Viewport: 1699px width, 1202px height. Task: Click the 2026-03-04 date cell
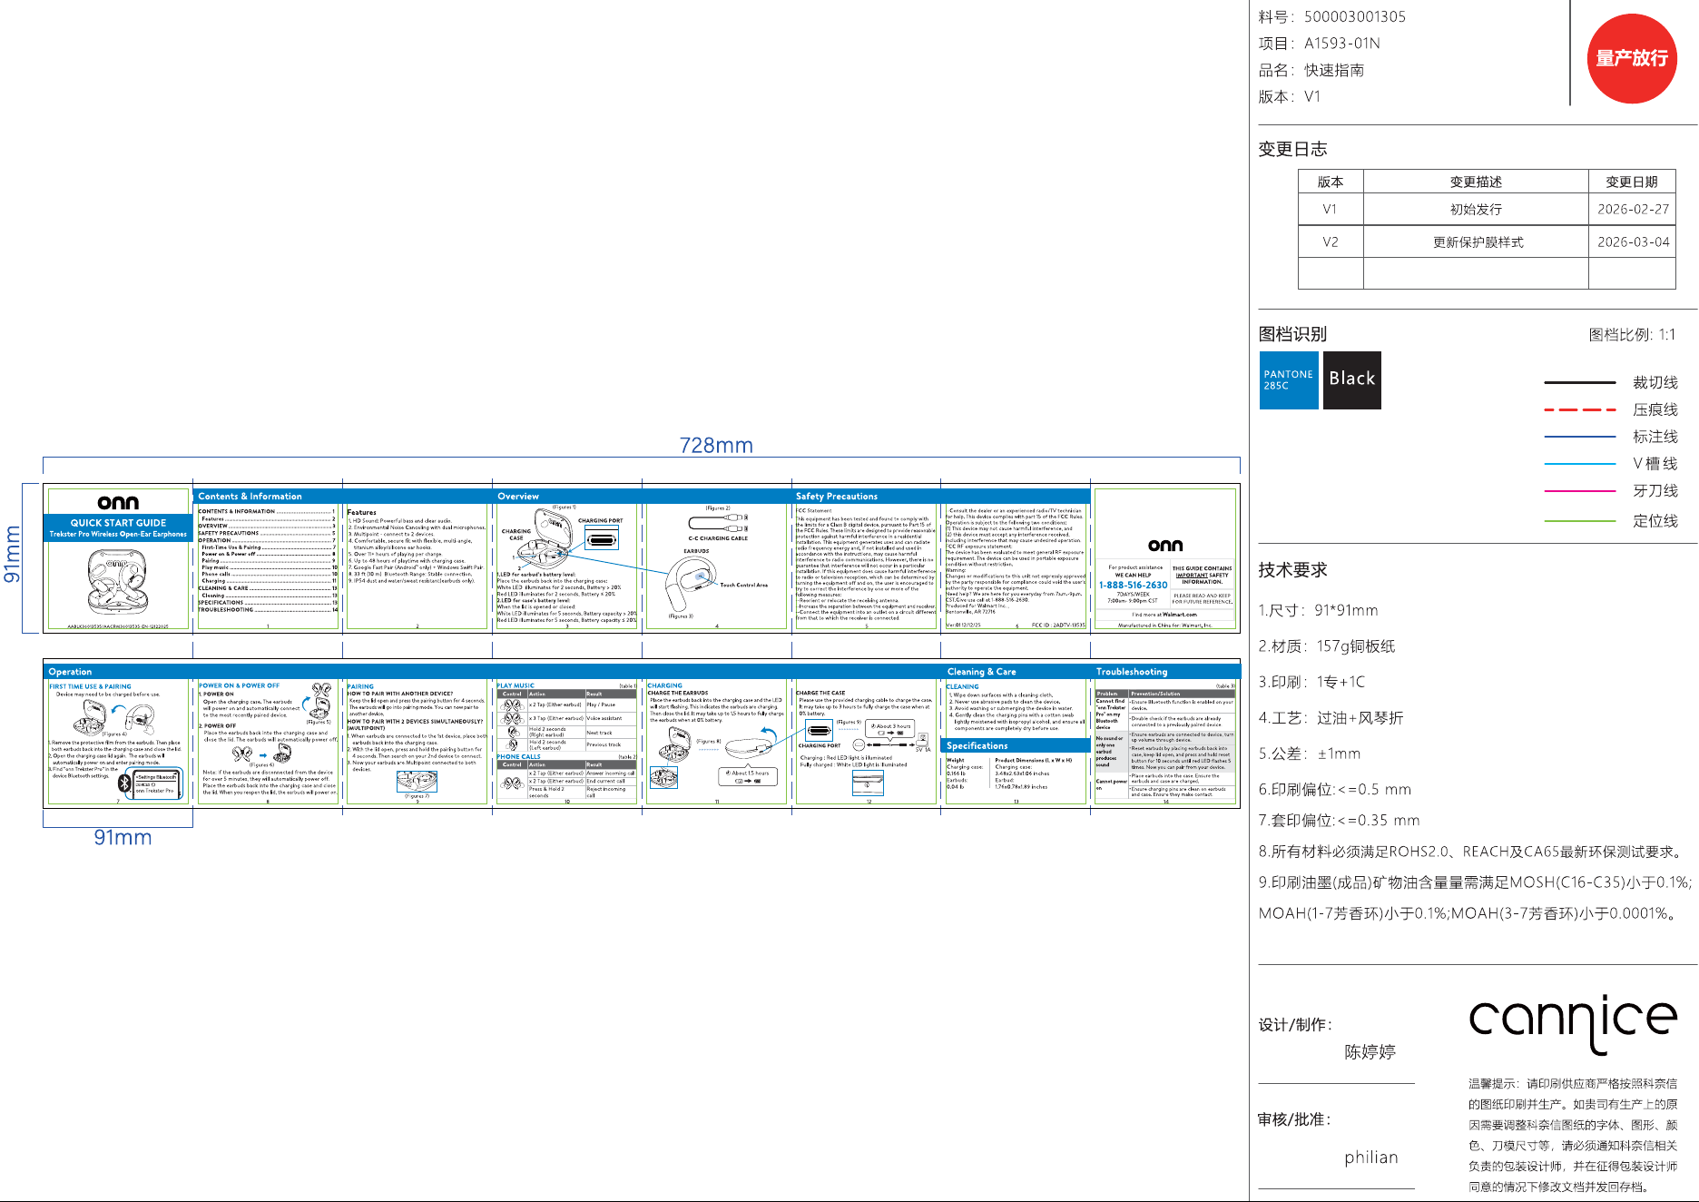(x=1633, y=241)
